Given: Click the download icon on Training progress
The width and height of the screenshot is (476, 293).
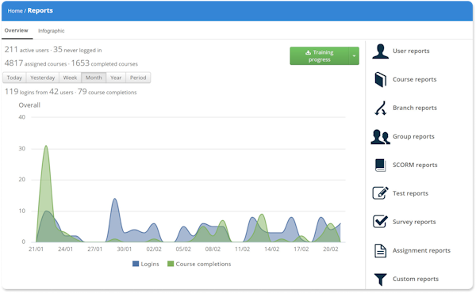Looking at the screenshot, I should [308, 52].
